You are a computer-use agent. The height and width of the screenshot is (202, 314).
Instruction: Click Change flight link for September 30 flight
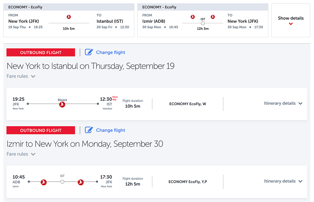[110, 130]
